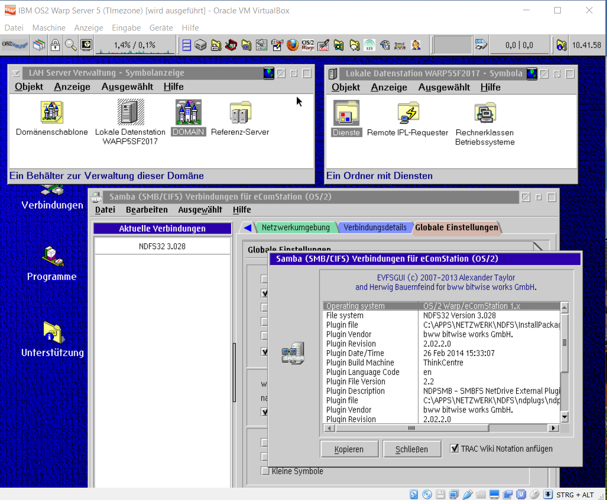Click the VirtualBox hard disk status icon
Image resolution: width=607 pixels, height=500 pixels.
(x=414, y=494)
